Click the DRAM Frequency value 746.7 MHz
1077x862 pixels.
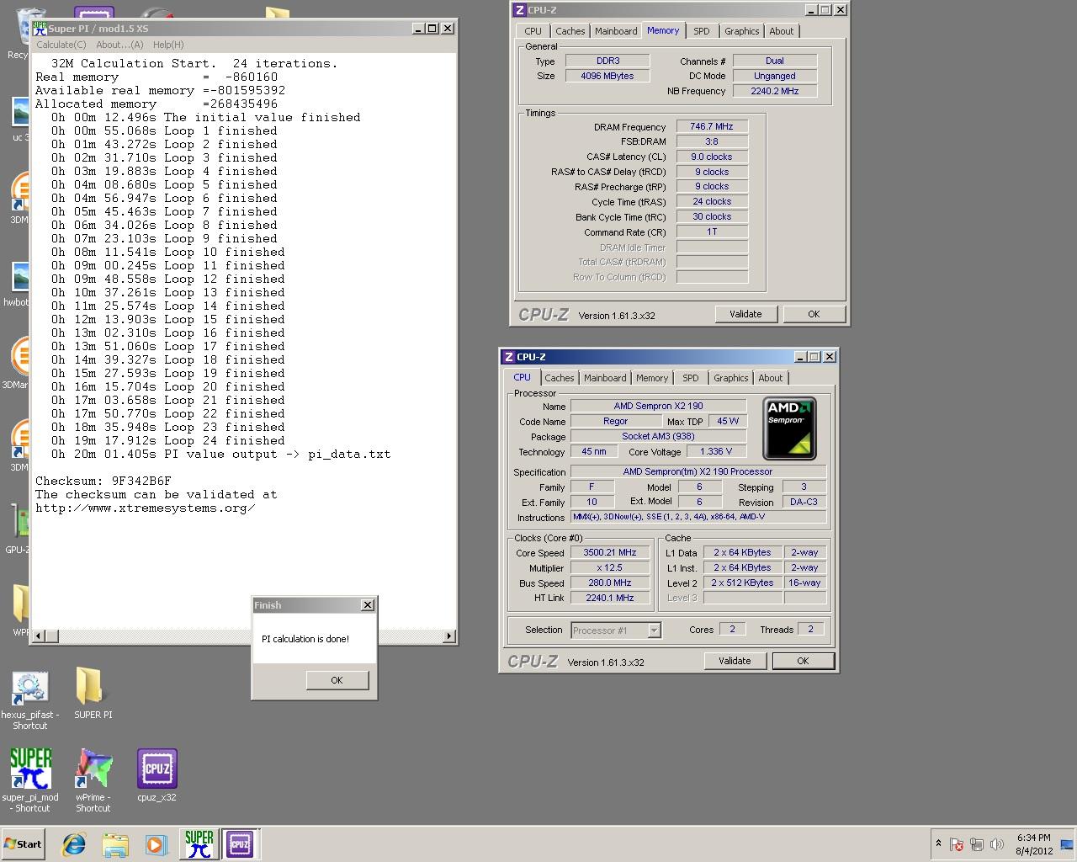click(712, 126)
